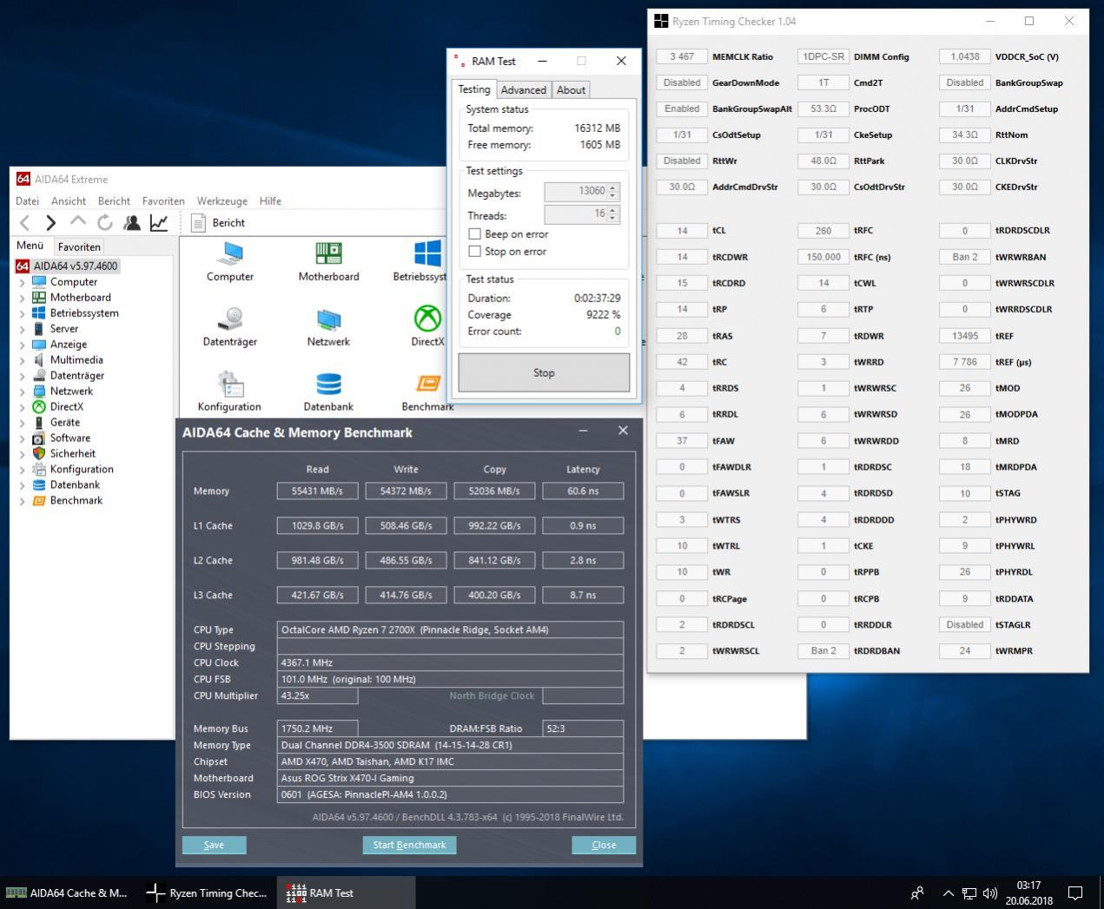This screenshot has height=909, width=1104.
Task: Expand the Computer tree node
Action: [x=22, y=281]
